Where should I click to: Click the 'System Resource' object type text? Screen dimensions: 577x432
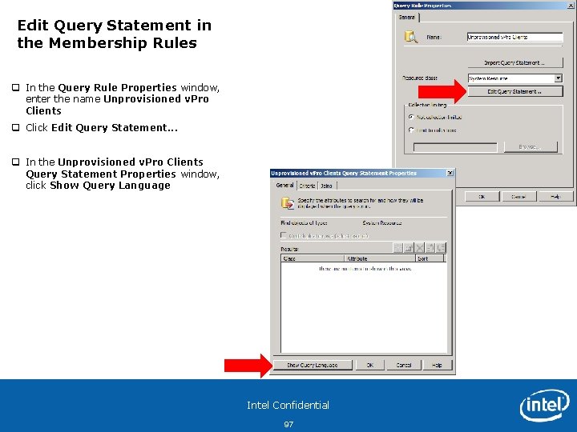(382, 223)
